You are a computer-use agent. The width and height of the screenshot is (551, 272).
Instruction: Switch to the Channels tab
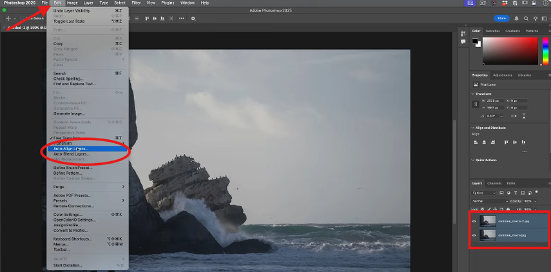click(x=494, y=184)
